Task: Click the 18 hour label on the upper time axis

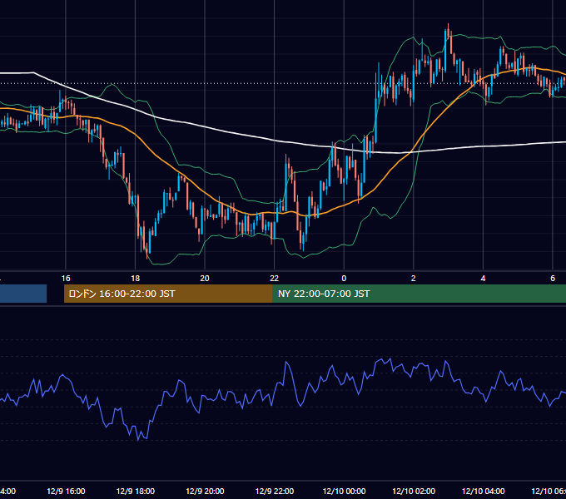Action: pos(136,279)
